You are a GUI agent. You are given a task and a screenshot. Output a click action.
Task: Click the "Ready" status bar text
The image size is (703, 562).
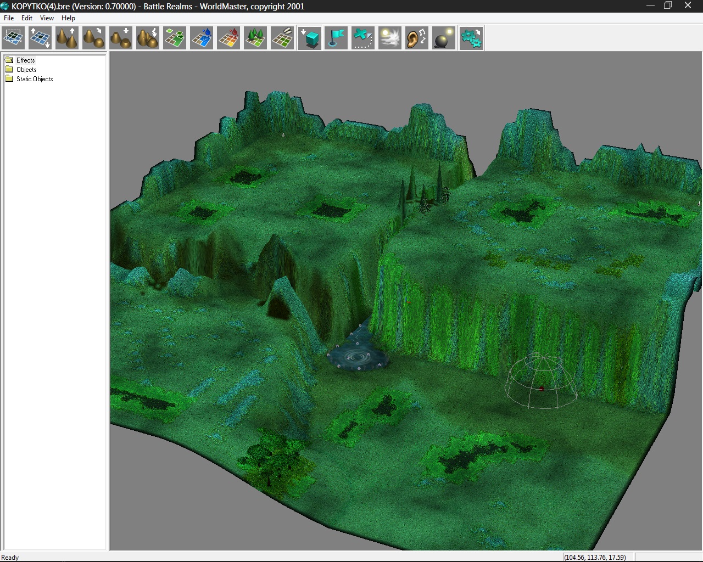[x=10, y=557]
